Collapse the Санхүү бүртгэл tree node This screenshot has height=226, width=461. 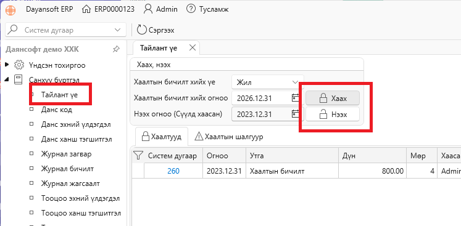7,79
